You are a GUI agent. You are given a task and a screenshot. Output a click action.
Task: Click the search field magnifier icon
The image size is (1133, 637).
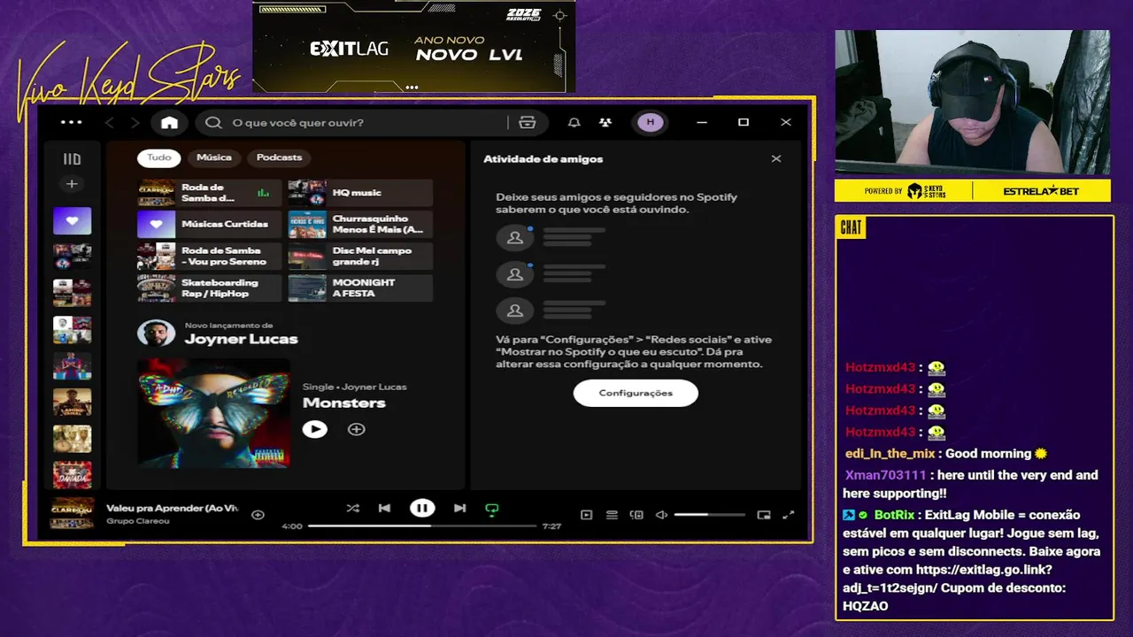coord(213,122)
